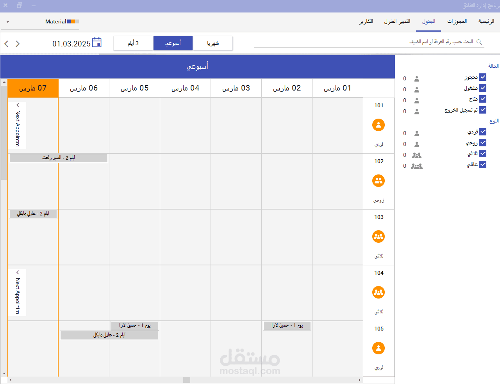Screen dimensions: 500x384
Task: Jump to next appointment in room 101
Action: (x=17, y=125)
